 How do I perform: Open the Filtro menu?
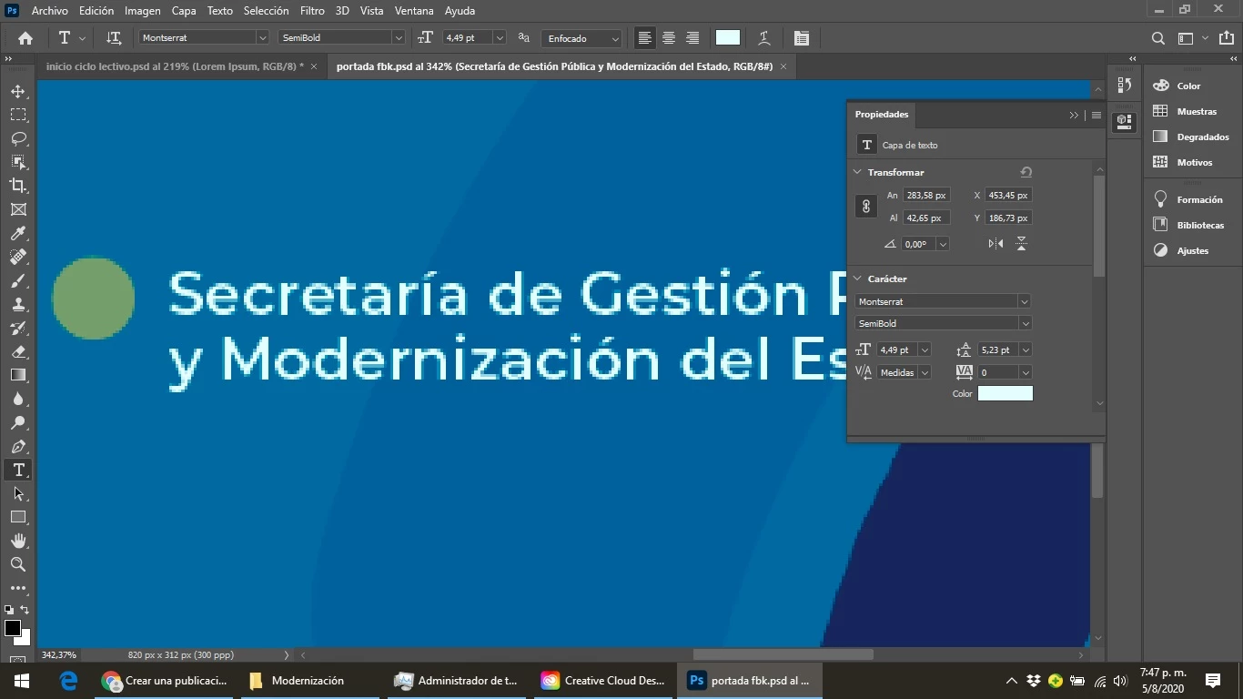[x=312, y=11]
